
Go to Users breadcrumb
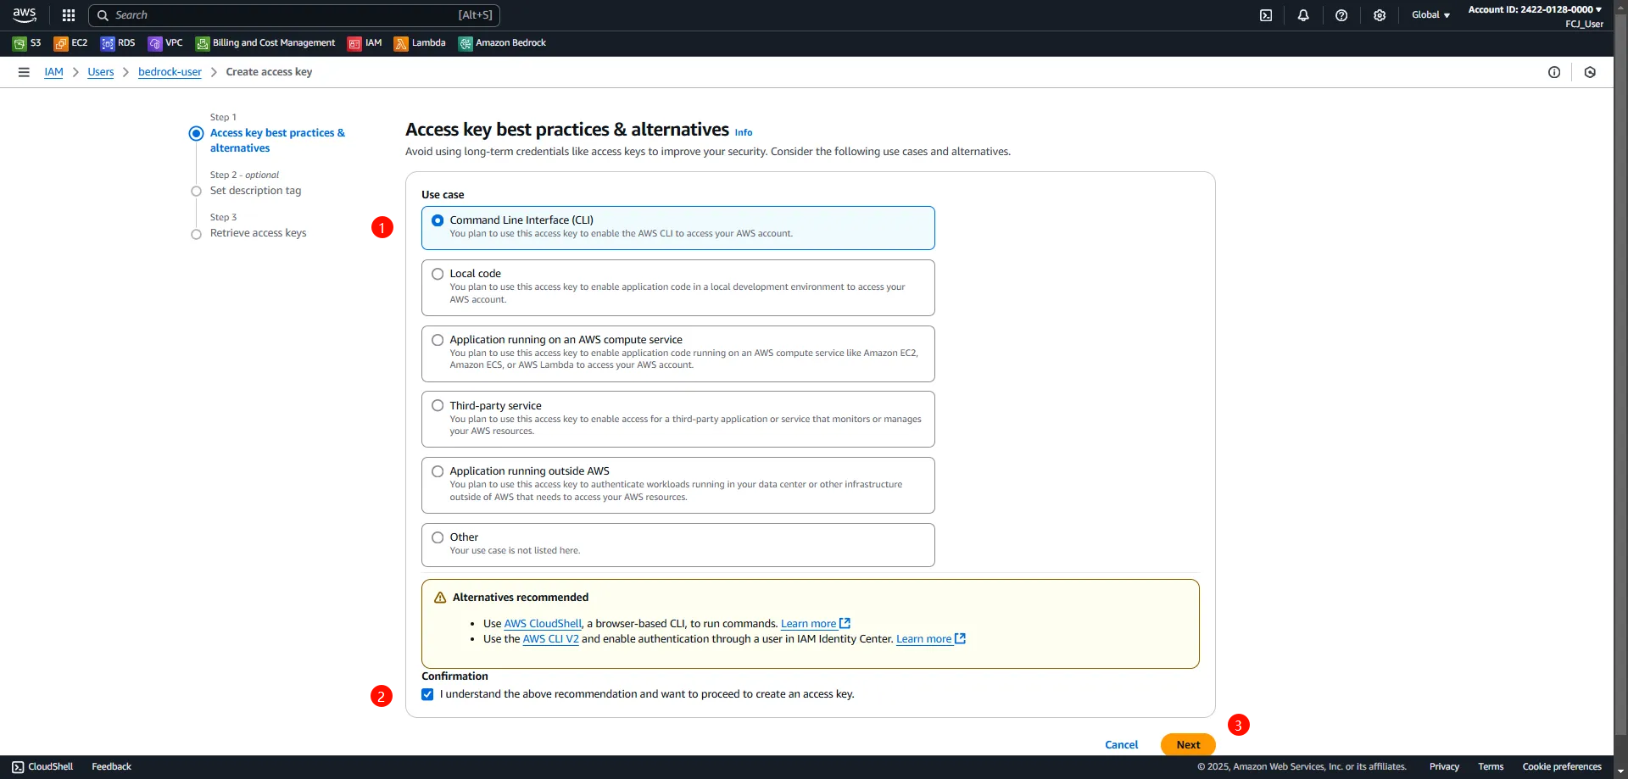point(100,72)
